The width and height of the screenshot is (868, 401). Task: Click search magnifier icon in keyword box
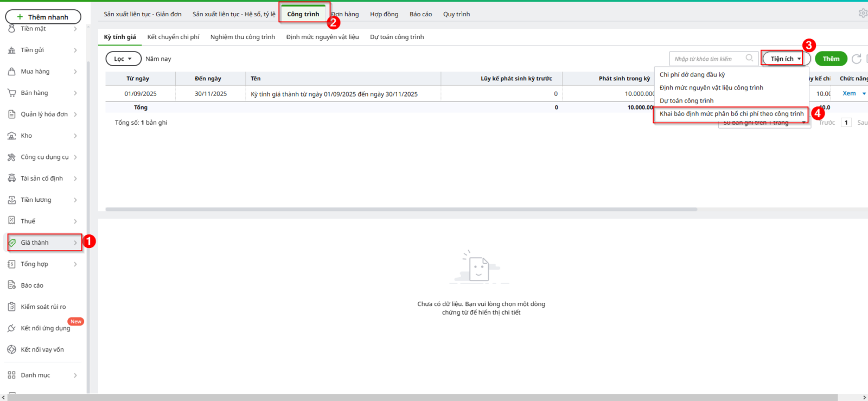pyautogui.click(x=749, y=58)
